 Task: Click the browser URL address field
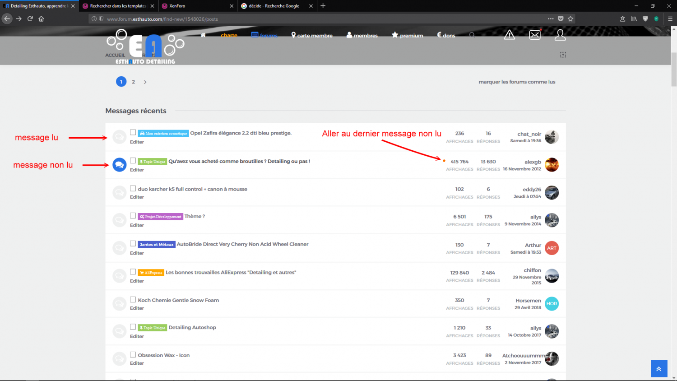click(316, 19)
